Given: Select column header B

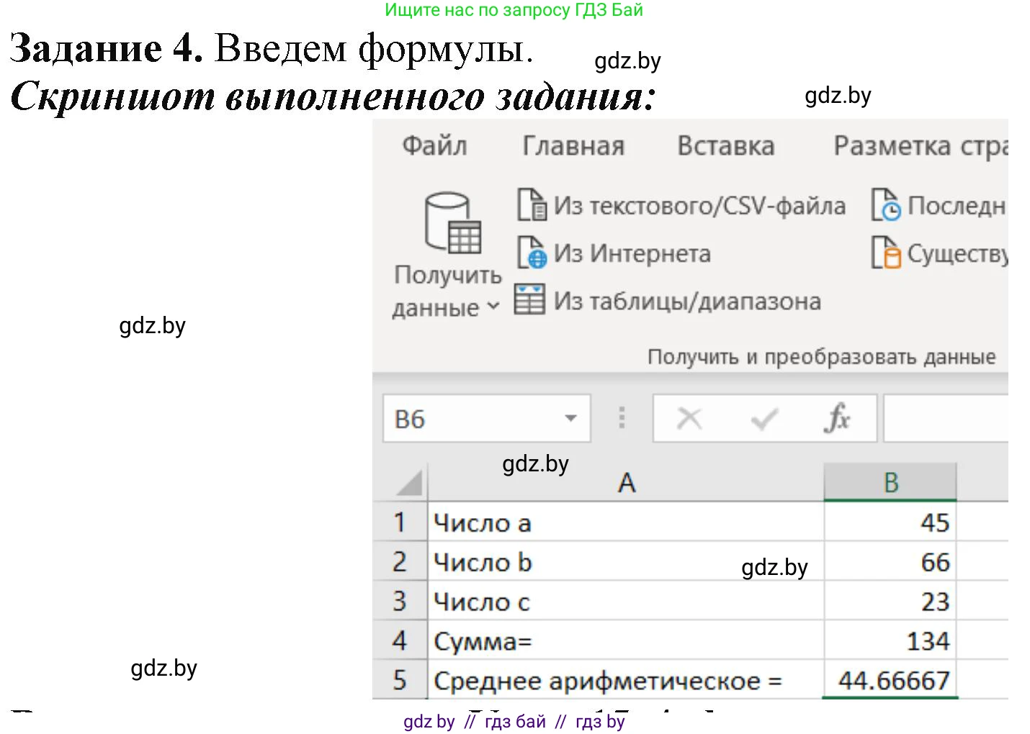Looking at the screenshot, I should coord(890,483).
